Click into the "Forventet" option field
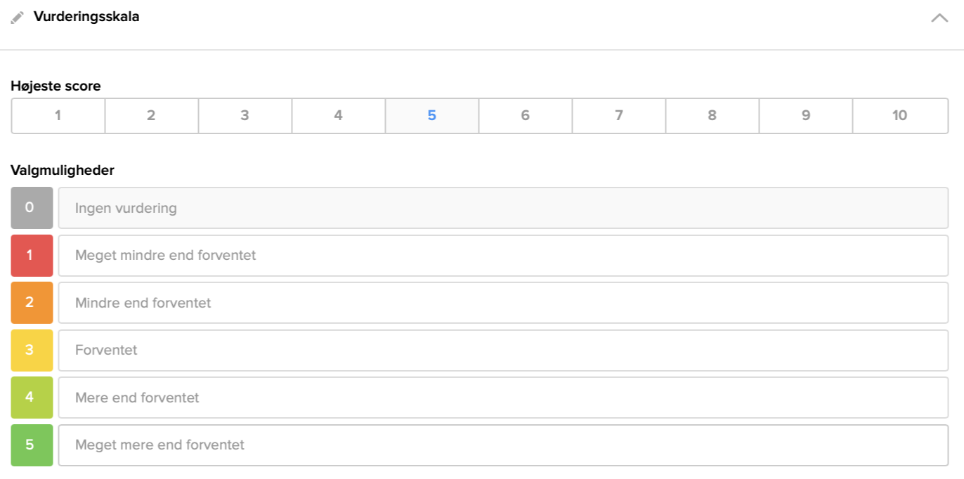 (x=502, y=350)
